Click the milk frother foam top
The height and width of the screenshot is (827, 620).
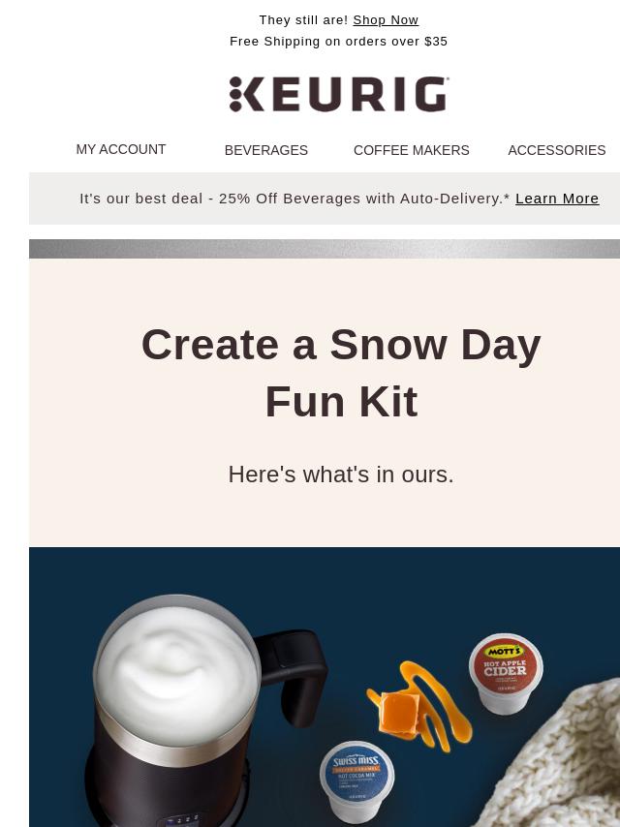[177, 674]
